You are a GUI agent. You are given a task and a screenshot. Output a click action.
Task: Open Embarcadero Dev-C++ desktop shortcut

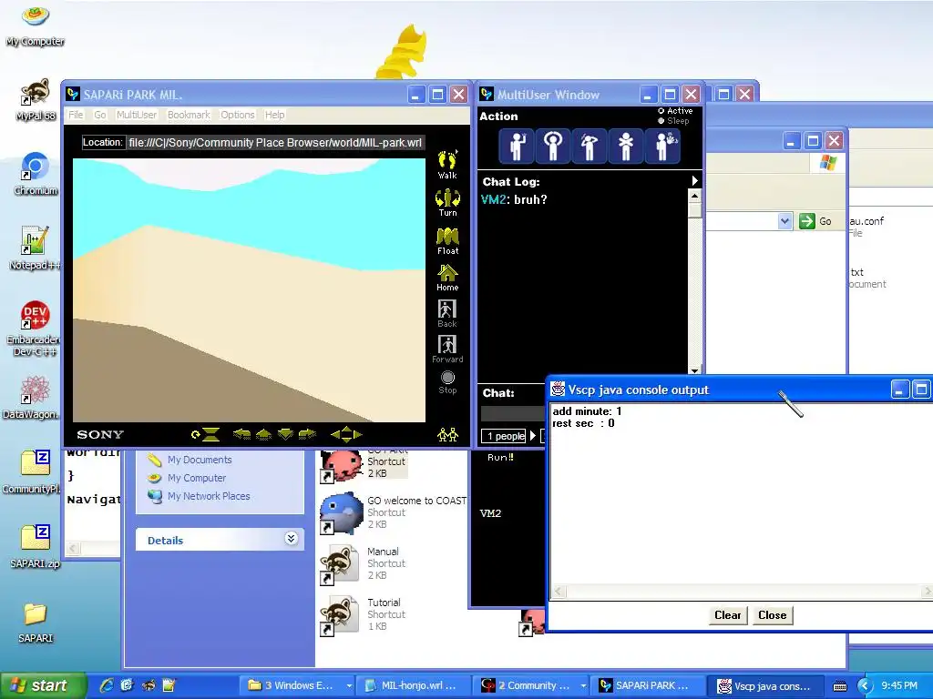pyautogui.click(x=35, y=328)
